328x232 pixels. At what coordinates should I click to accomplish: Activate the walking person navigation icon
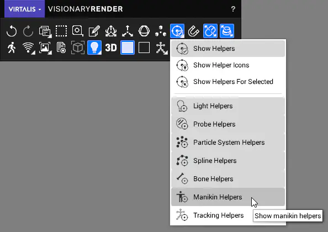[12, 48]
